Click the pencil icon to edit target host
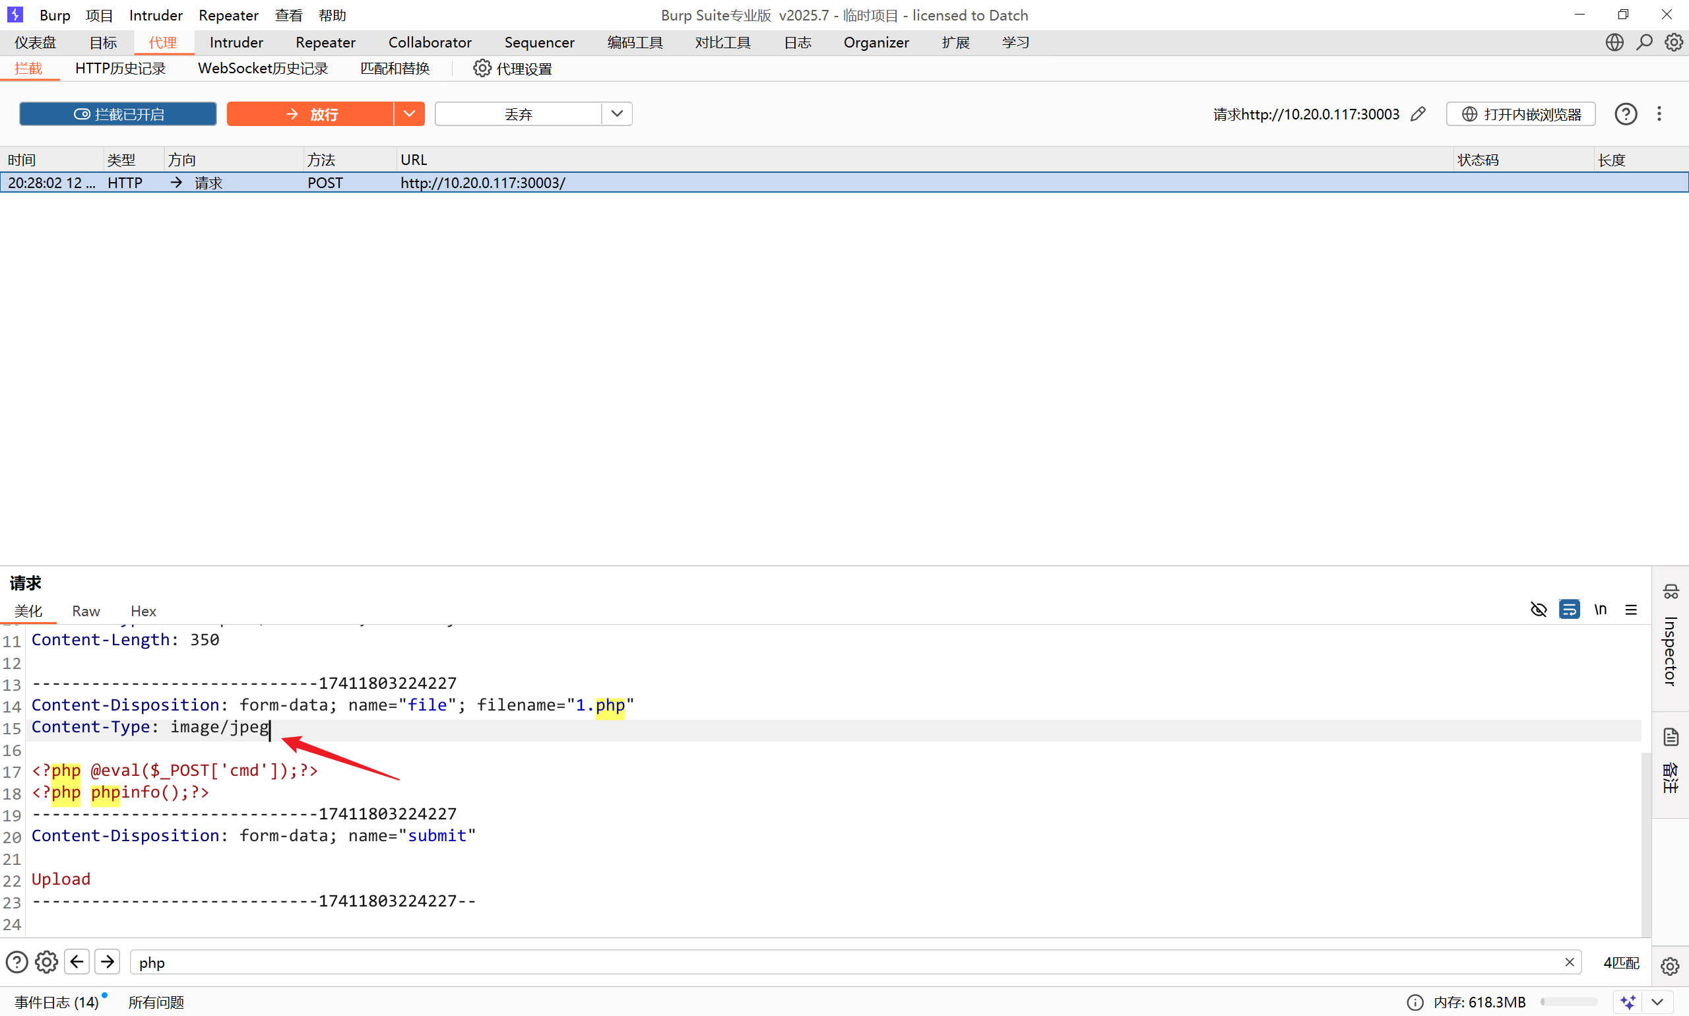 tap(1418, 114)
